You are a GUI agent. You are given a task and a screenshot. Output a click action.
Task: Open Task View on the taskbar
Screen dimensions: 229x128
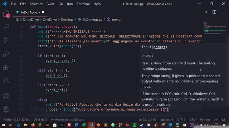point(10,125)
